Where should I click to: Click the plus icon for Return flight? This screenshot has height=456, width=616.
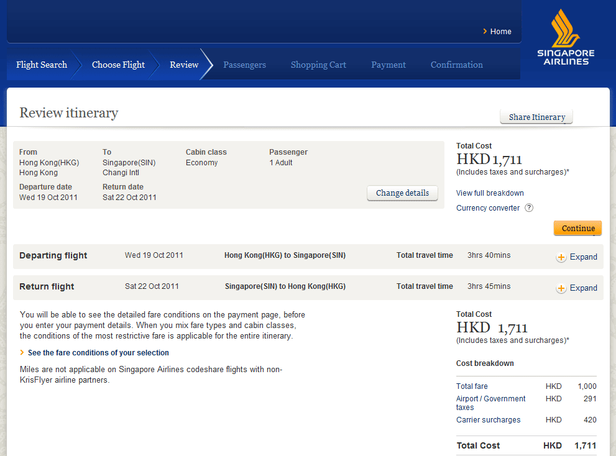click(561, 288)
